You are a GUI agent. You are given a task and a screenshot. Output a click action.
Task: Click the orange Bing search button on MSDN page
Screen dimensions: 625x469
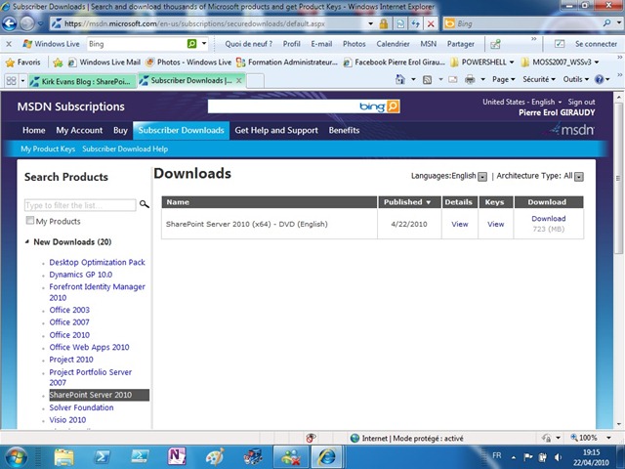(x=393, y=107)
